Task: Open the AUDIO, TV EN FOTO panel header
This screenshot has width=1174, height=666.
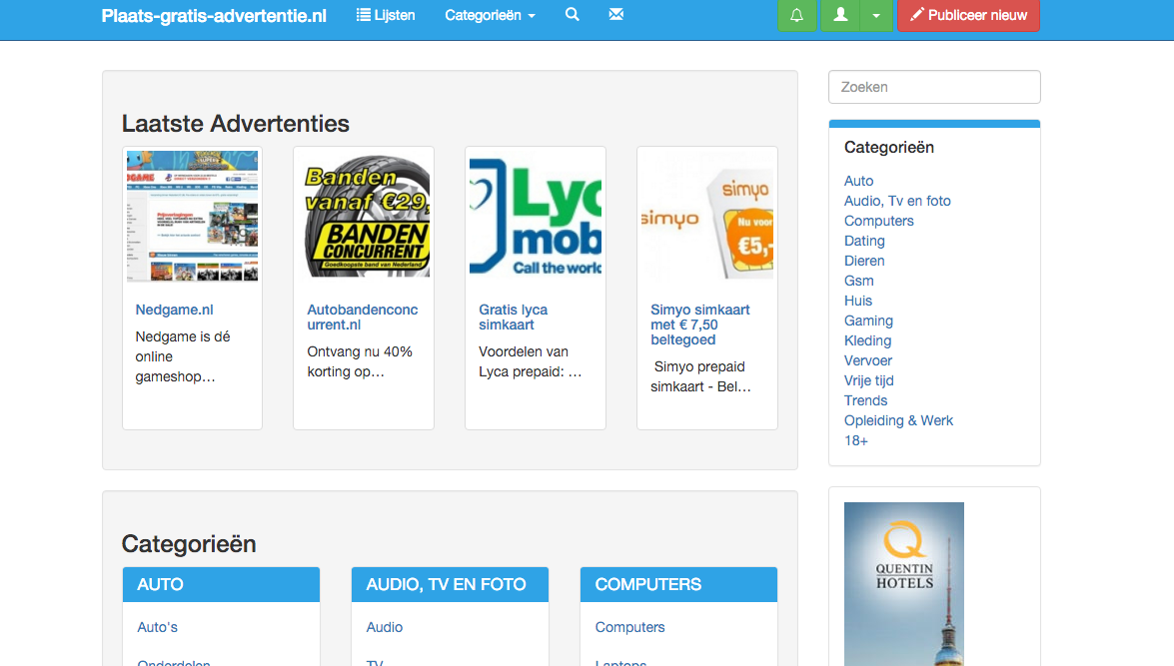Action: (450, 584)
